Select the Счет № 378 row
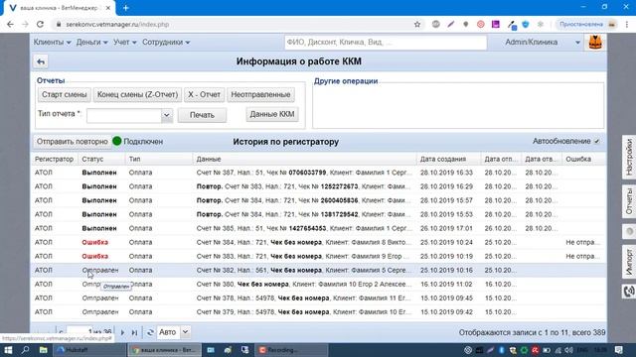 click(x=319, y=297)
